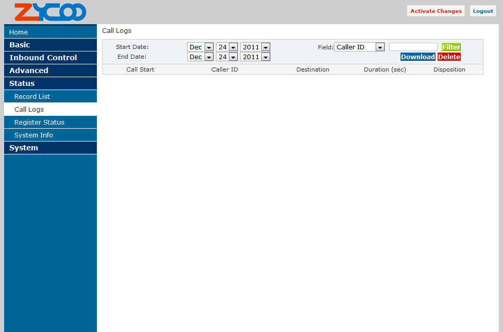Expand the End Date day dropdown
The image size is (503, 332).
227,57
